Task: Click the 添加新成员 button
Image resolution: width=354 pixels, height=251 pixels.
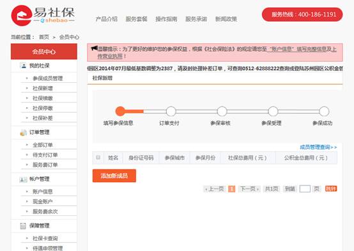Action: pyautogui.click(x=114, y=176)
